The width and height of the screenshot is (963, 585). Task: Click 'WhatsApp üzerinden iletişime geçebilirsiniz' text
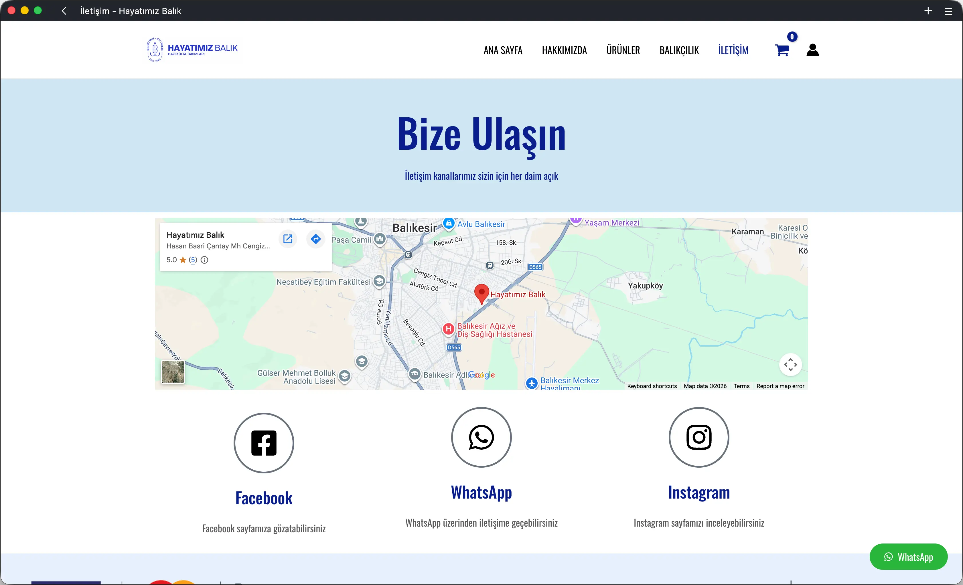click(x=481, y=523)
